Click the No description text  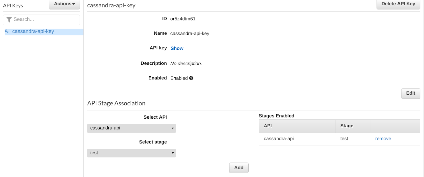186,63
